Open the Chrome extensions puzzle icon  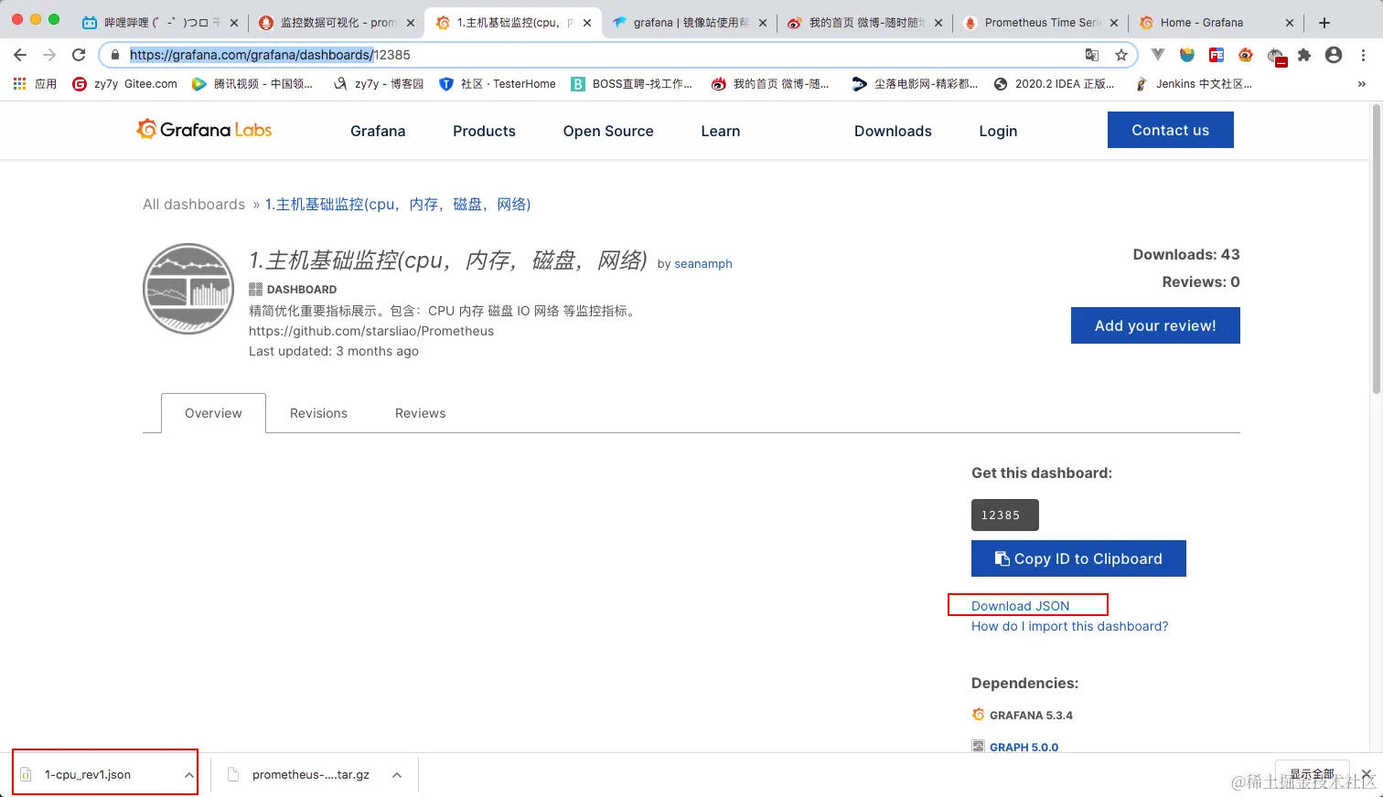pos(1304,55)
